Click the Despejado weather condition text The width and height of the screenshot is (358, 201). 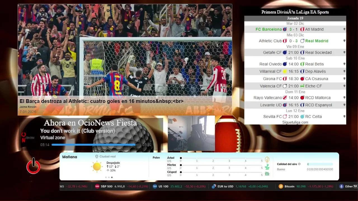[113, 163]
